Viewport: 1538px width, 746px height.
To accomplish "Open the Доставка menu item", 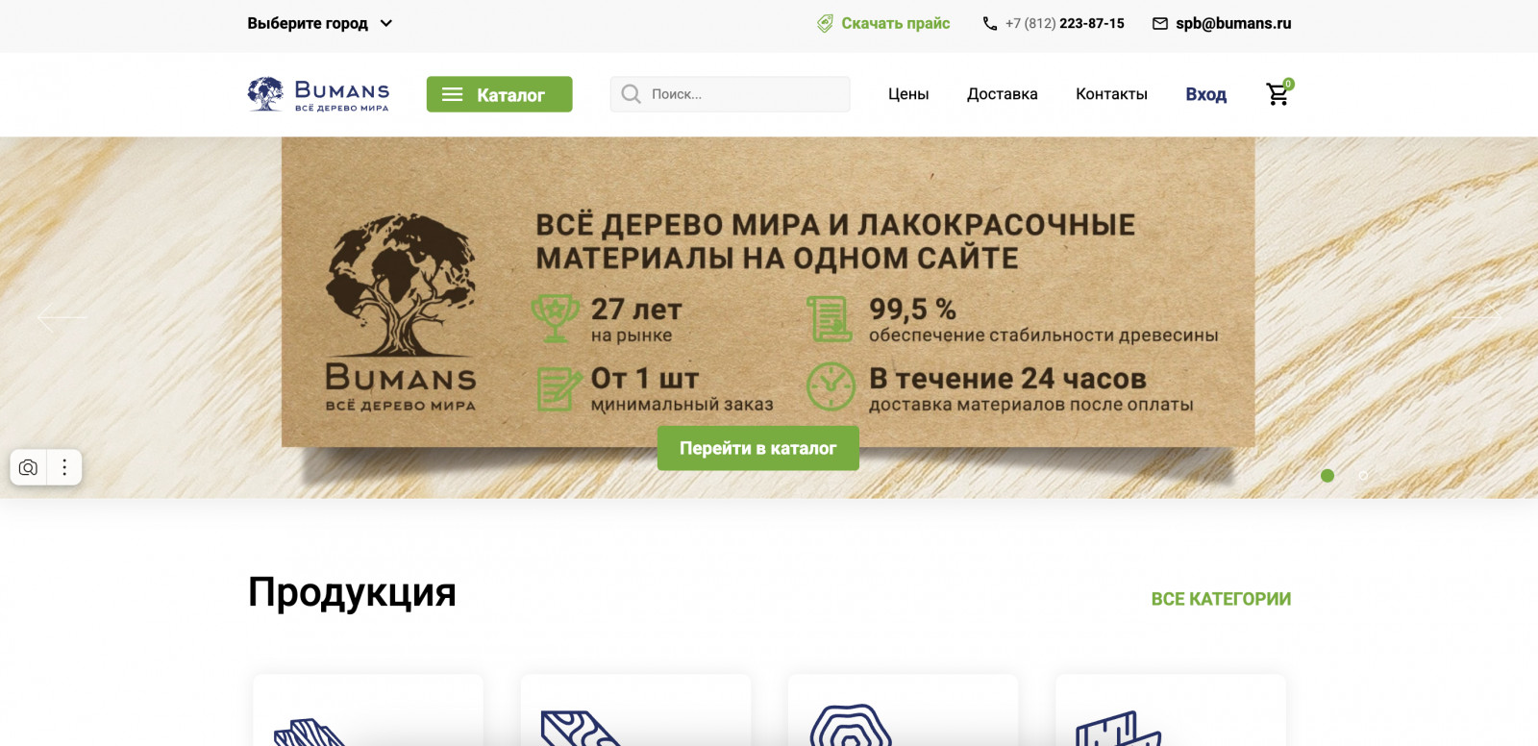I will point(1003,94).
